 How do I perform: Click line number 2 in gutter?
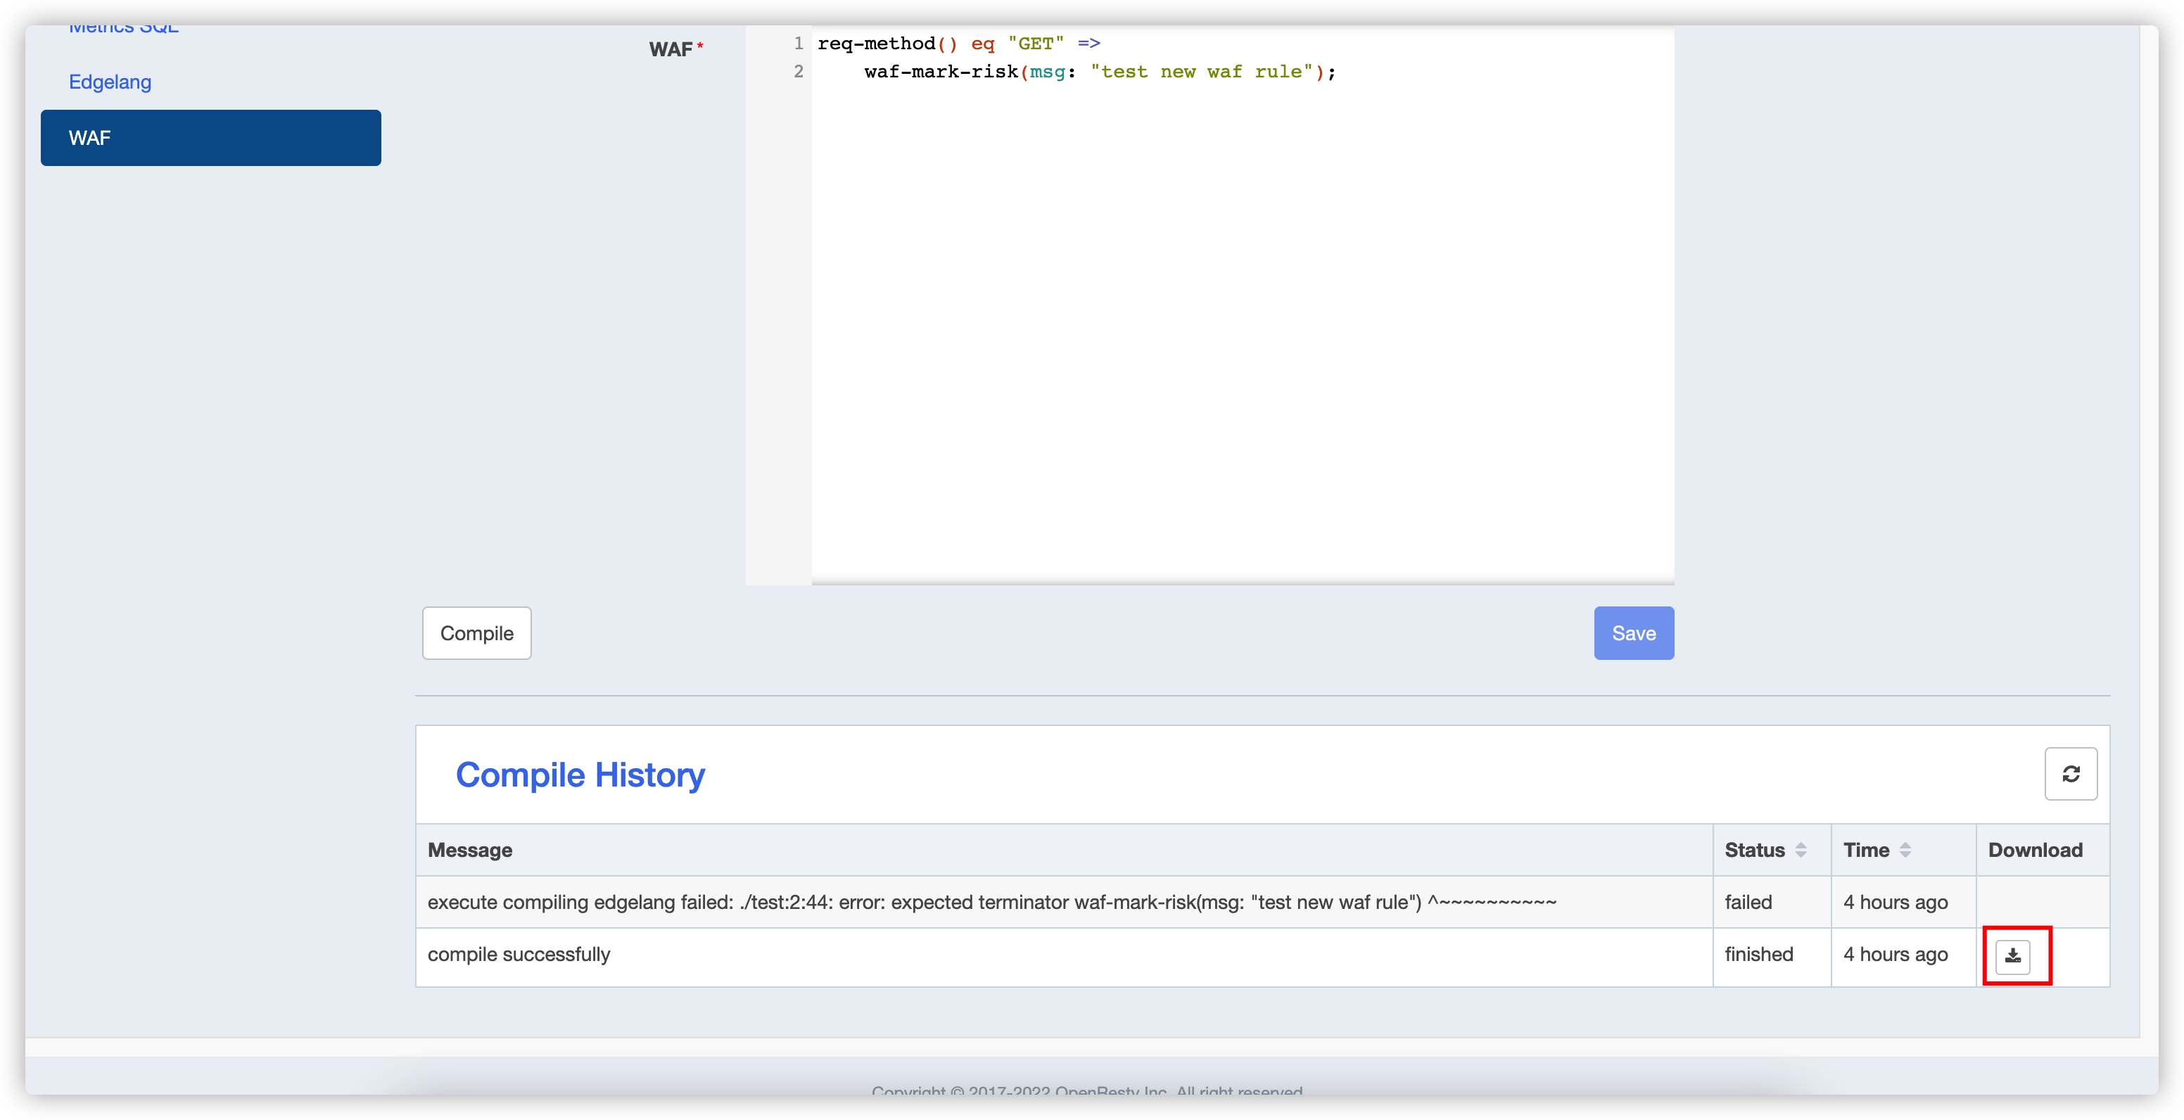[x=798, y=72]
